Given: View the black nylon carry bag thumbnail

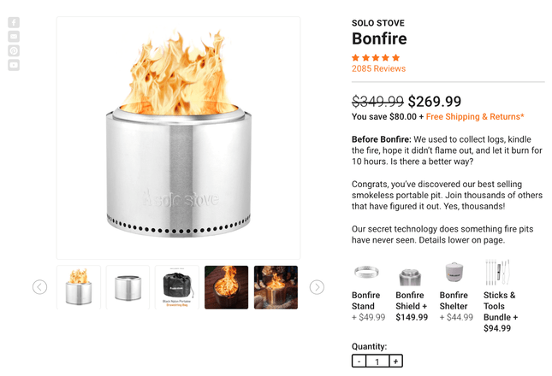Looking at the screenshot, I should point(177,287).
